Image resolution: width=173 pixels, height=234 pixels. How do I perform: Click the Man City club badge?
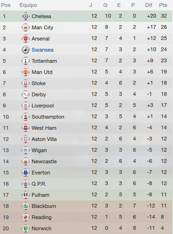26,27
